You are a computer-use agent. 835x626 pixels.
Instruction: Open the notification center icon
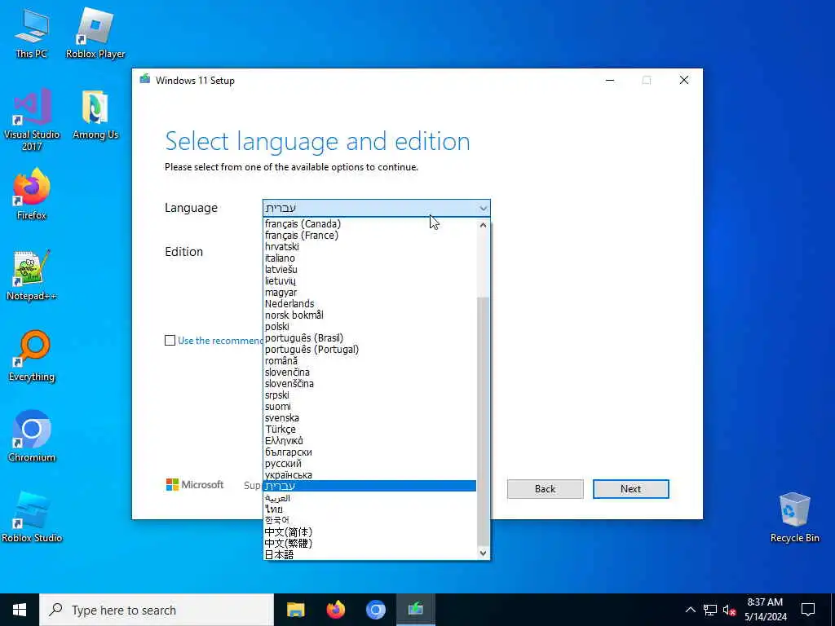point(808,610)
